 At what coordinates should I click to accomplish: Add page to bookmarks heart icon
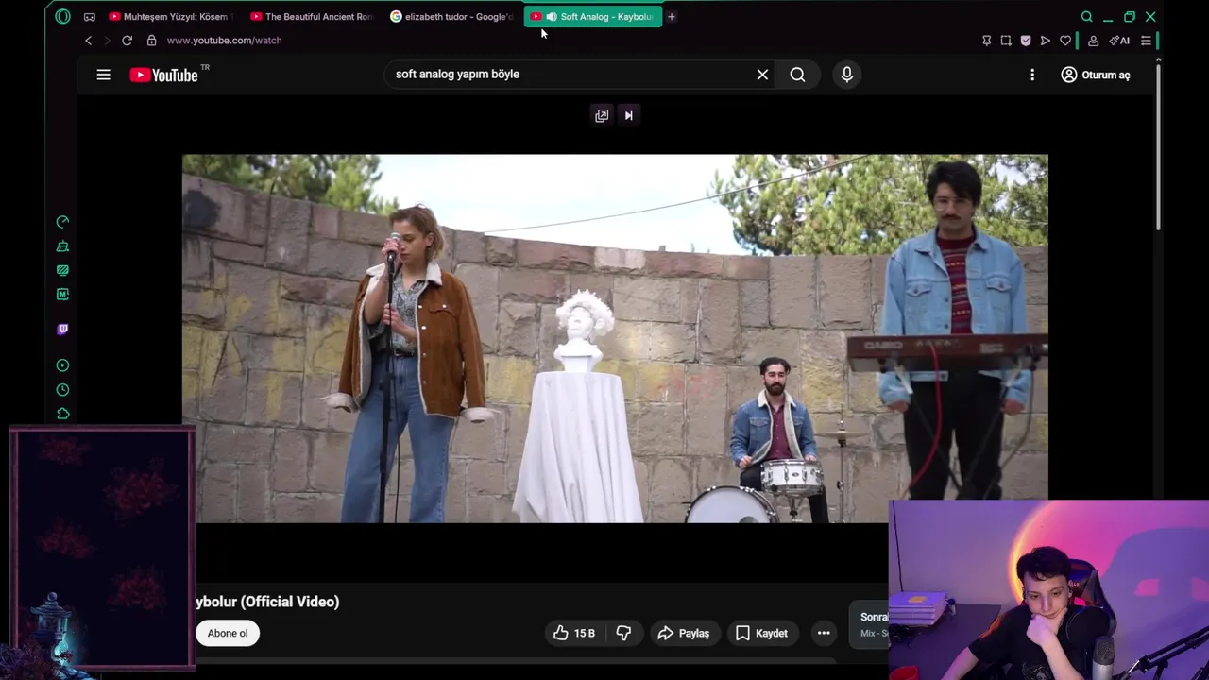[x=1065, y=41]
